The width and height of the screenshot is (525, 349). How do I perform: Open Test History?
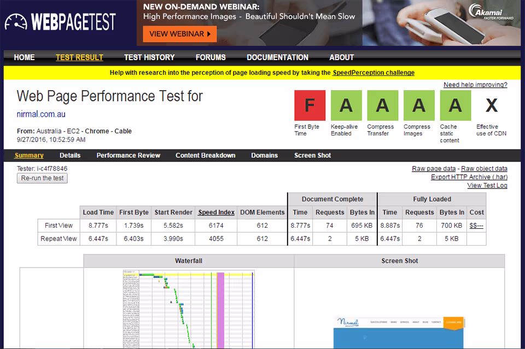149,57
